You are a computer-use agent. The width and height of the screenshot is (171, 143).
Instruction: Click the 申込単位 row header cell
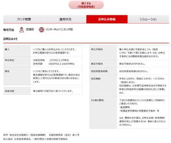point(17,62)
